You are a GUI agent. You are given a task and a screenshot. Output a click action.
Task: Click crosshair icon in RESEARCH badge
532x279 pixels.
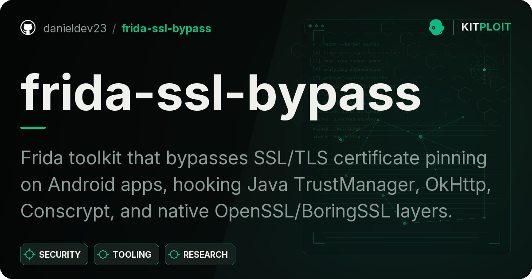coord(174,255)
